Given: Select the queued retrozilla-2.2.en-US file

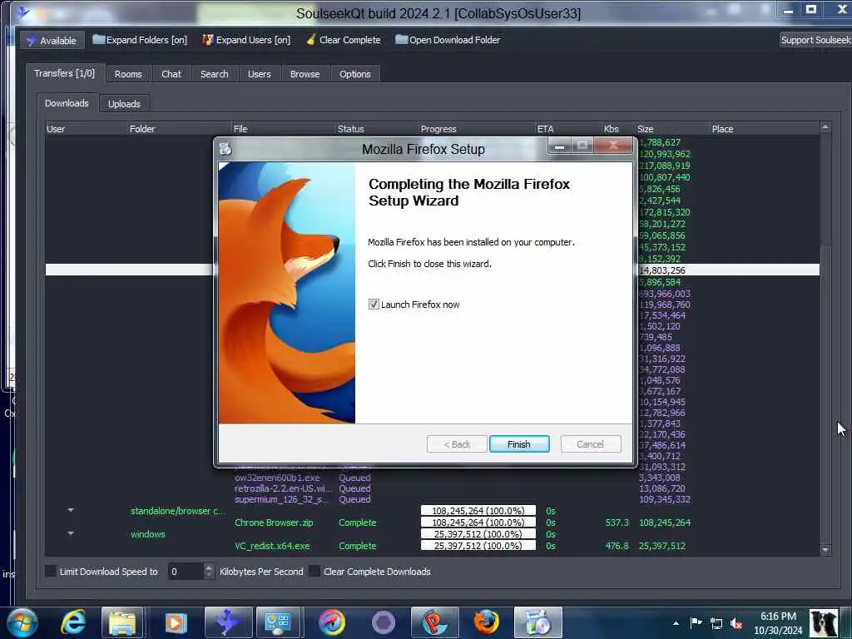Looking at the screenshot, I should click(283, 488).
